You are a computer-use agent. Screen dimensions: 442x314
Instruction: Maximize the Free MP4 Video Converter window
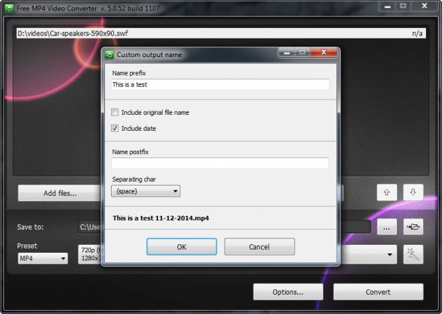[403, 5]
